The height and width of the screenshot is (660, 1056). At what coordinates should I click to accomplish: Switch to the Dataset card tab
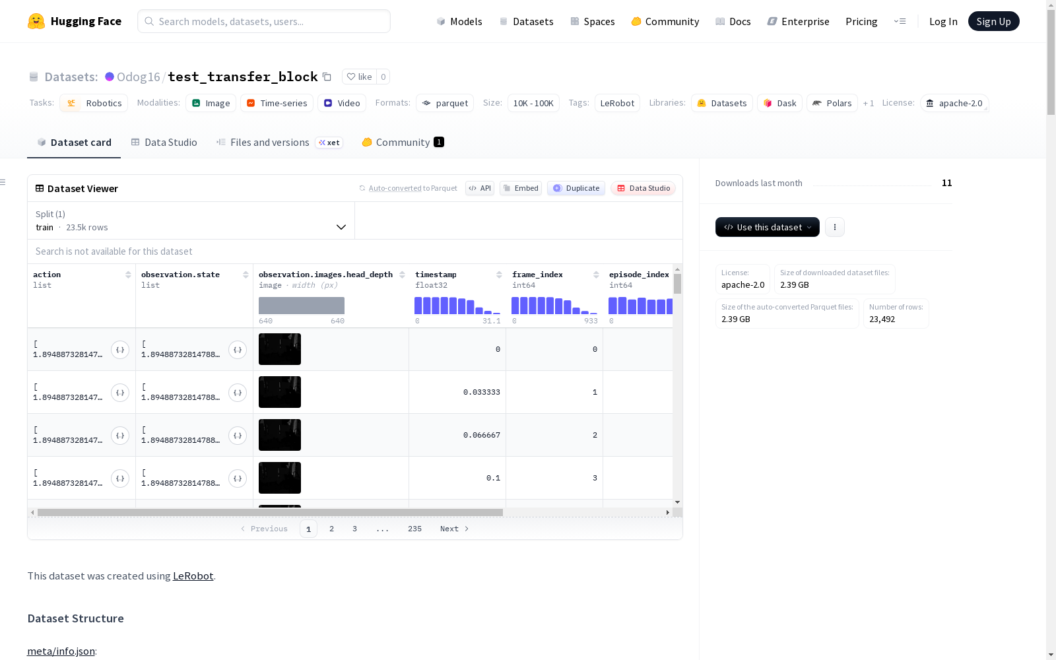click(74, 143)
